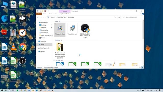Select Videos in navigation pane
163x92 pixels.
click(x=43, y=38)
